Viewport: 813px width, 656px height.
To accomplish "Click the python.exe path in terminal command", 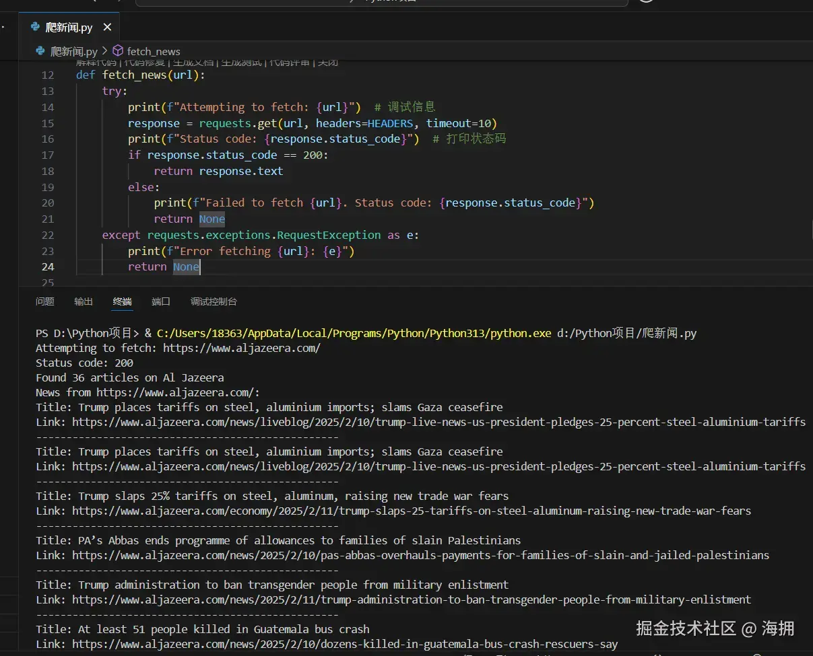I will [354, 333].
